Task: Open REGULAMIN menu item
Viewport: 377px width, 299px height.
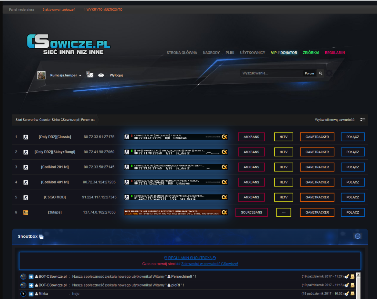Action: pos(335,53)
